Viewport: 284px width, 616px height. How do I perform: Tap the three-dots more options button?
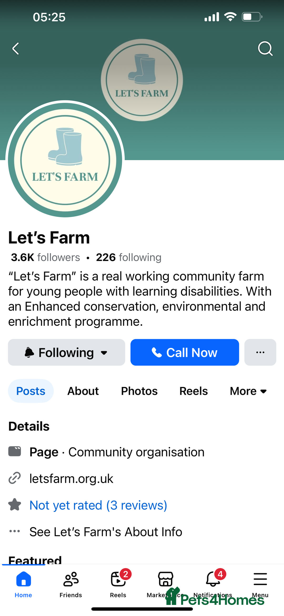pos(260,352)
